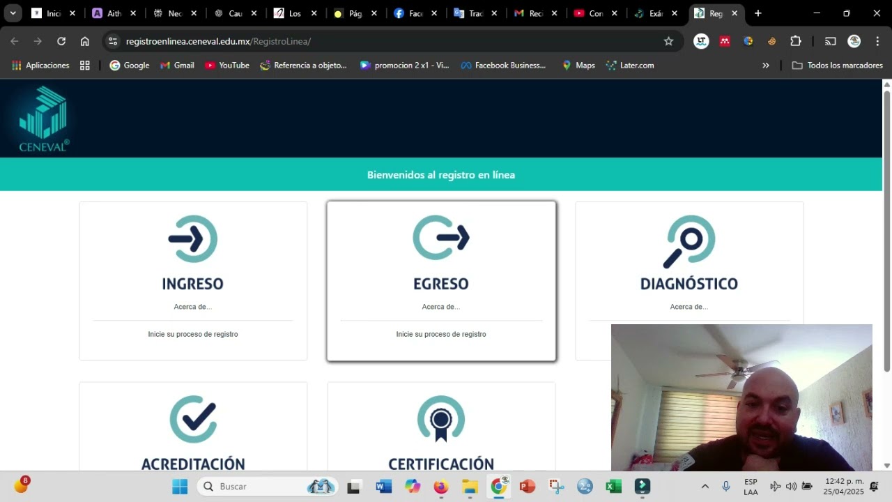Click 'Inicie su proceso de registro' under EGRESO

(x=441, y=335)
